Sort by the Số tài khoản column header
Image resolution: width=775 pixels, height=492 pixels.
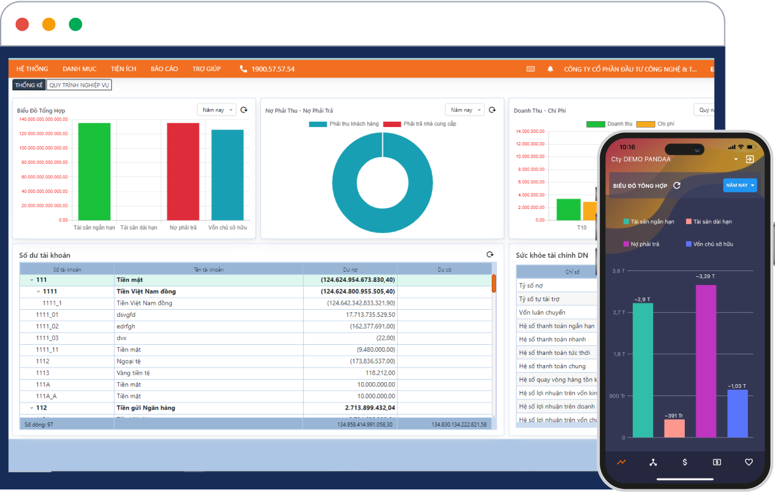point(67,269)
